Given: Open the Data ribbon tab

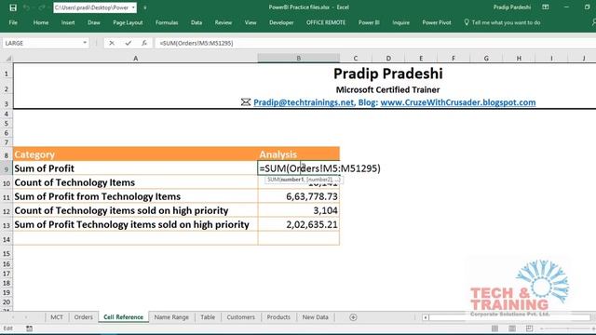Looking at the screenshot, I should point(196,22).
